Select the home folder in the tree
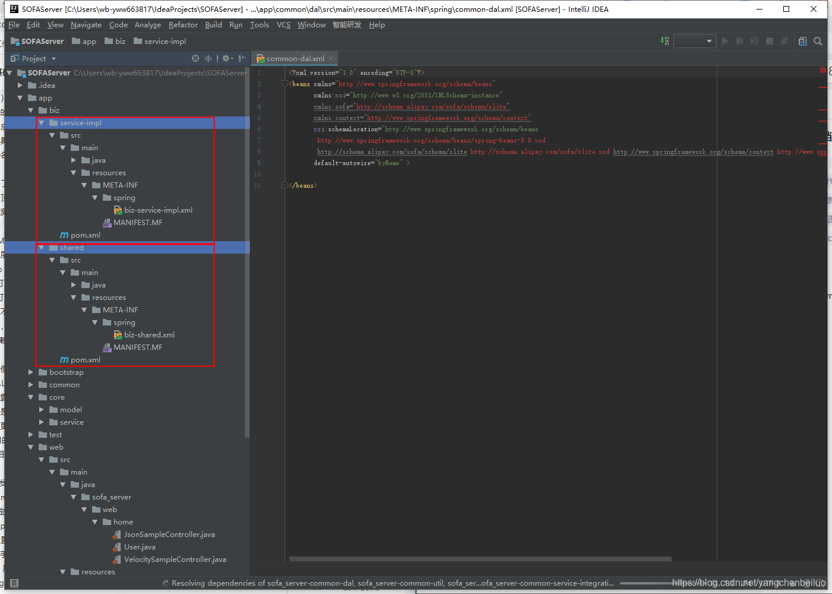Viewport: 832px width, 594px height. 118,522
